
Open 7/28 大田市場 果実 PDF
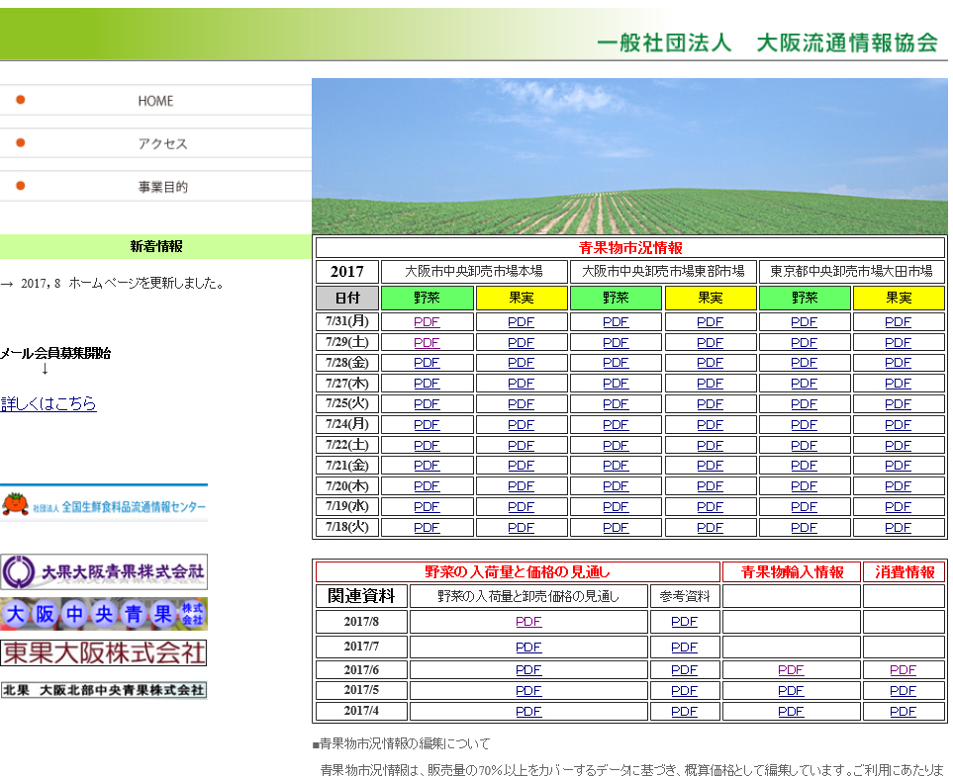[x=899, y=363]
